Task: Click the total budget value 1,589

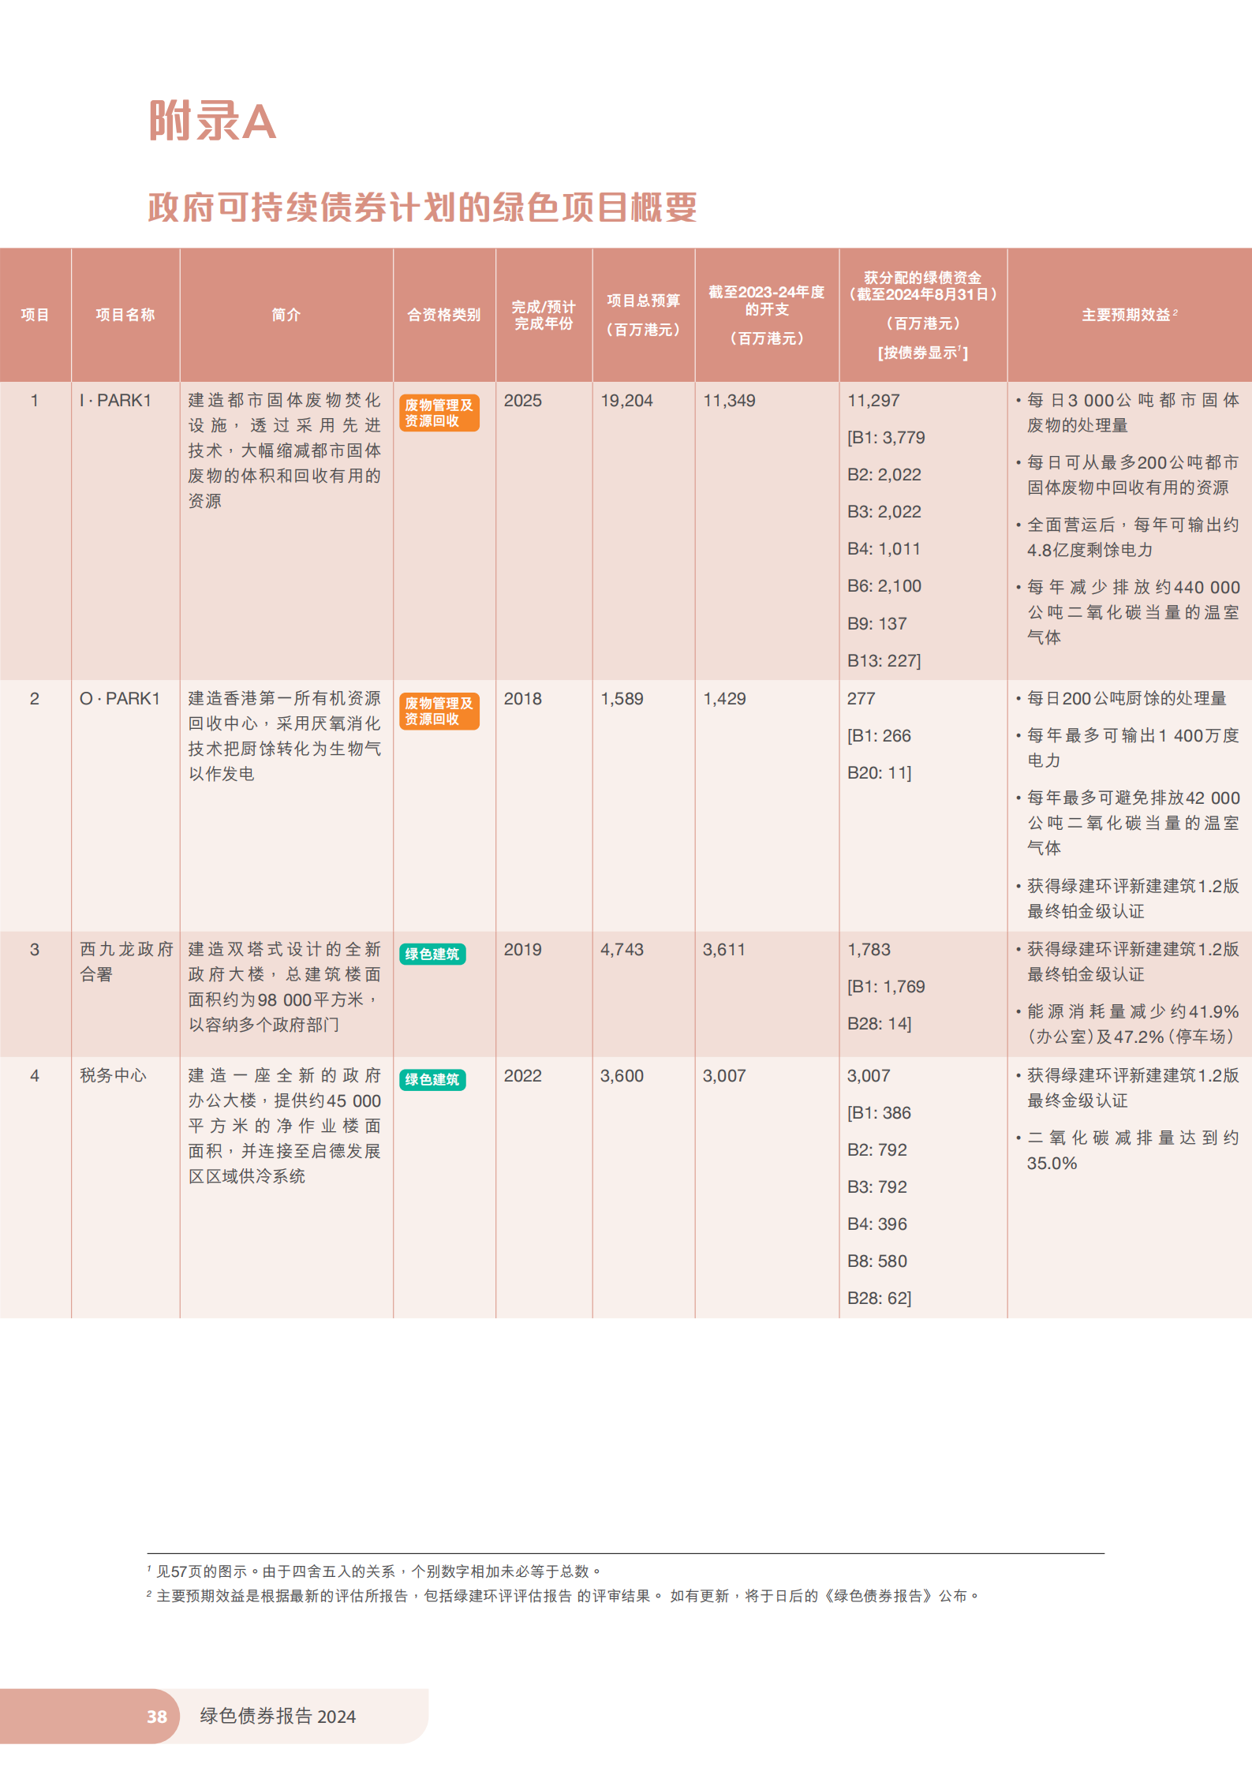Action: click(622, 698)
